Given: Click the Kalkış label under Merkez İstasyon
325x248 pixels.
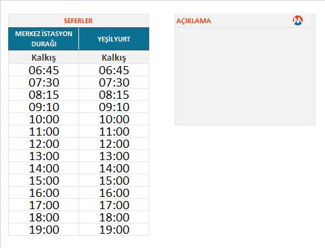Looking at the screenshot, I should (x=44, y=57).
